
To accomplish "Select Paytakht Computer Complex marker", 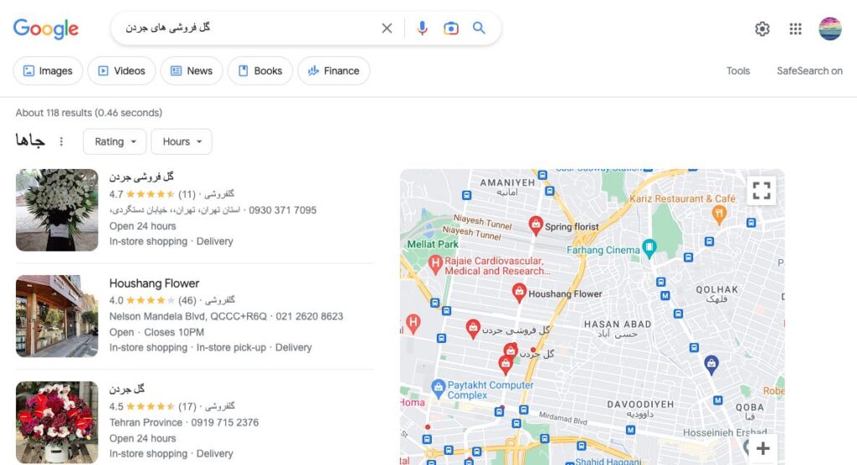I will 439,389.
